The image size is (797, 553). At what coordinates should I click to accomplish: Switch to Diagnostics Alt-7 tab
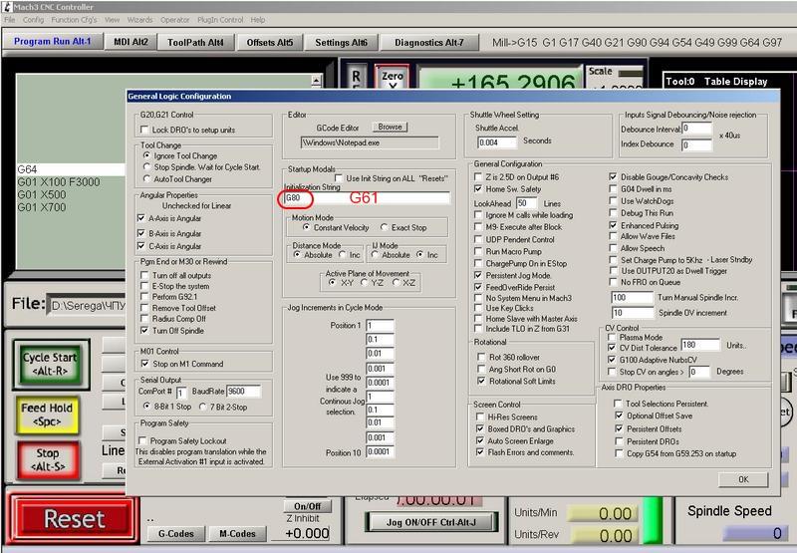pos(428,42)
